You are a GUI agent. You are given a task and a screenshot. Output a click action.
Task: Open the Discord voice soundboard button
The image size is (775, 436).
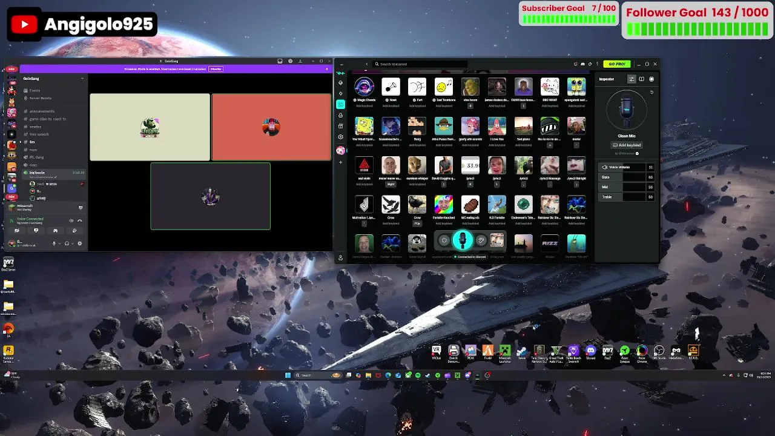74,231
